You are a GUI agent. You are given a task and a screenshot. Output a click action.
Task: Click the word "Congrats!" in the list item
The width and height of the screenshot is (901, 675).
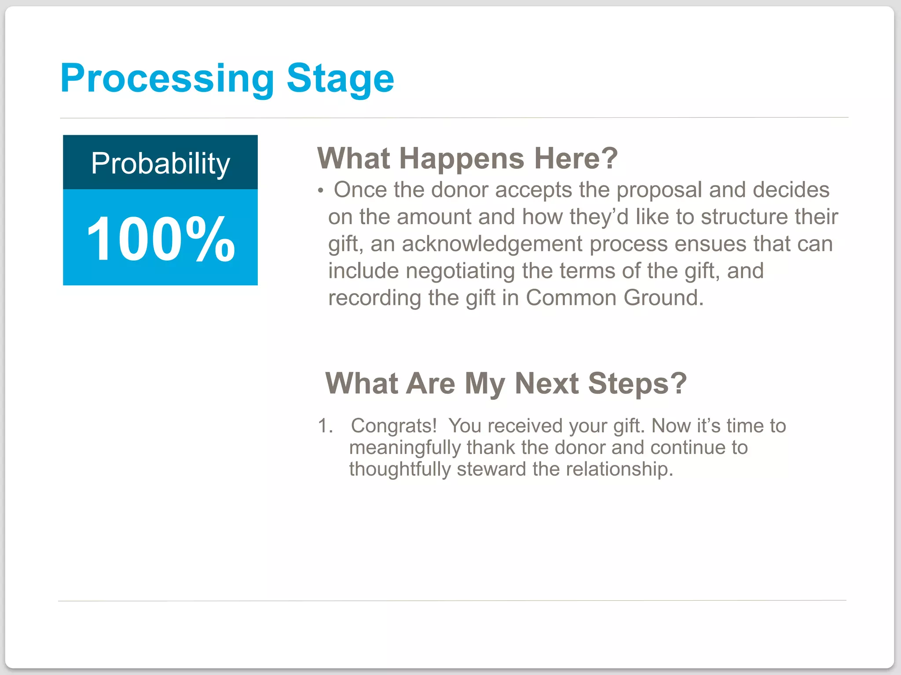click(x=394, y=426)
